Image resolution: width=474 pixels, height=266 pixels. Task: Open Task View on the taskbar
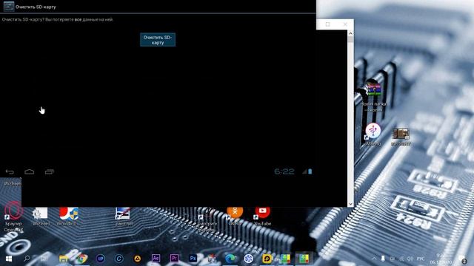[44, 259]
